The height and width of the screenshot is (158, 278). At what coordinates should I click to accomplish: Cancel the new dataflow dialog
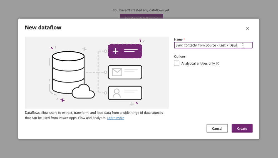[217, 128]
